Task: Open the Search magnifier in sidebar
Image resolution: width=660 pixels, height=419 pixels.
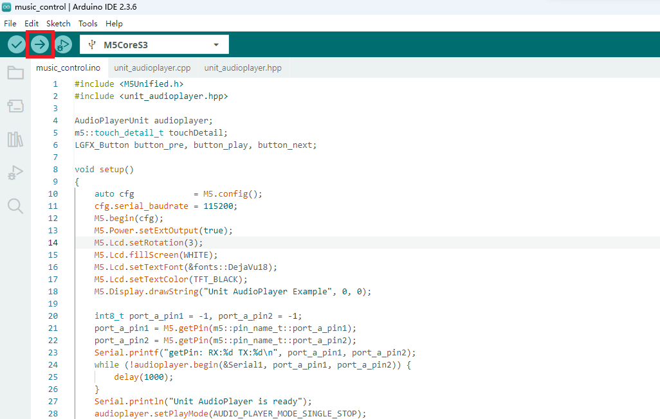Action: 15,206
